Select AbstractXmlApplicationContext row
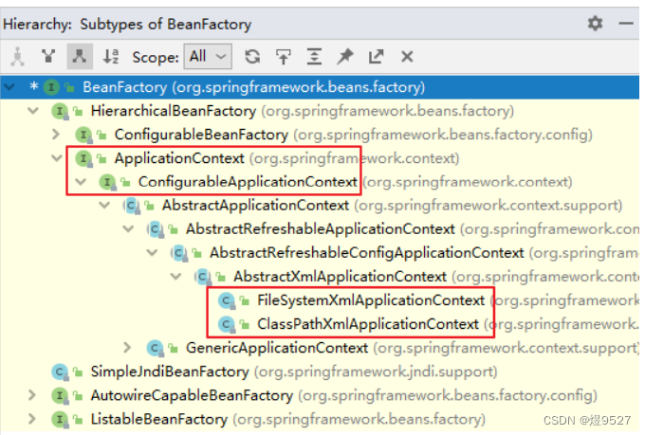 [320, 277]
